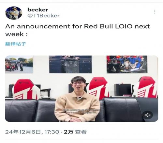
Task: Click the middle red T1 gaming chair
Action: 98,88
